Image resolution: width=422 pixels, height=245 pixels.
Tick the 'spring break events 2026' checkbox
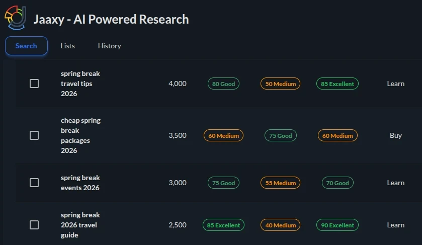(x=34, y=183)
